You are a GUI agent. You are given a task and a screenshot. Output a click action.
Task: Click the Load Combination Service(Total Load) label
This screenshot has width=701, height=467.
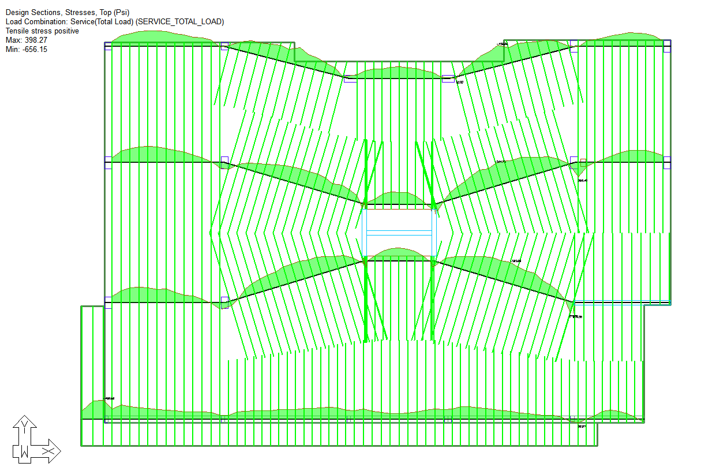[115, 21]
